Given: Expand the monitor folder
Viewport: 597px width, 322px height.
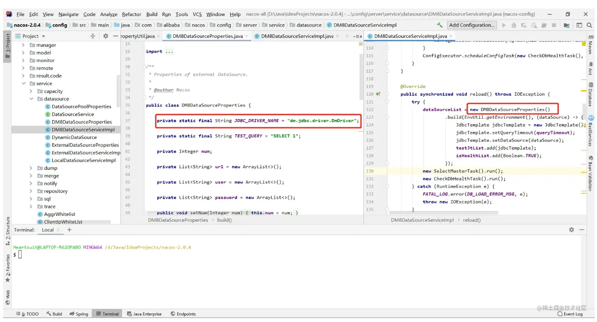Looking at the screenshot, I should (x=23, y=60).
